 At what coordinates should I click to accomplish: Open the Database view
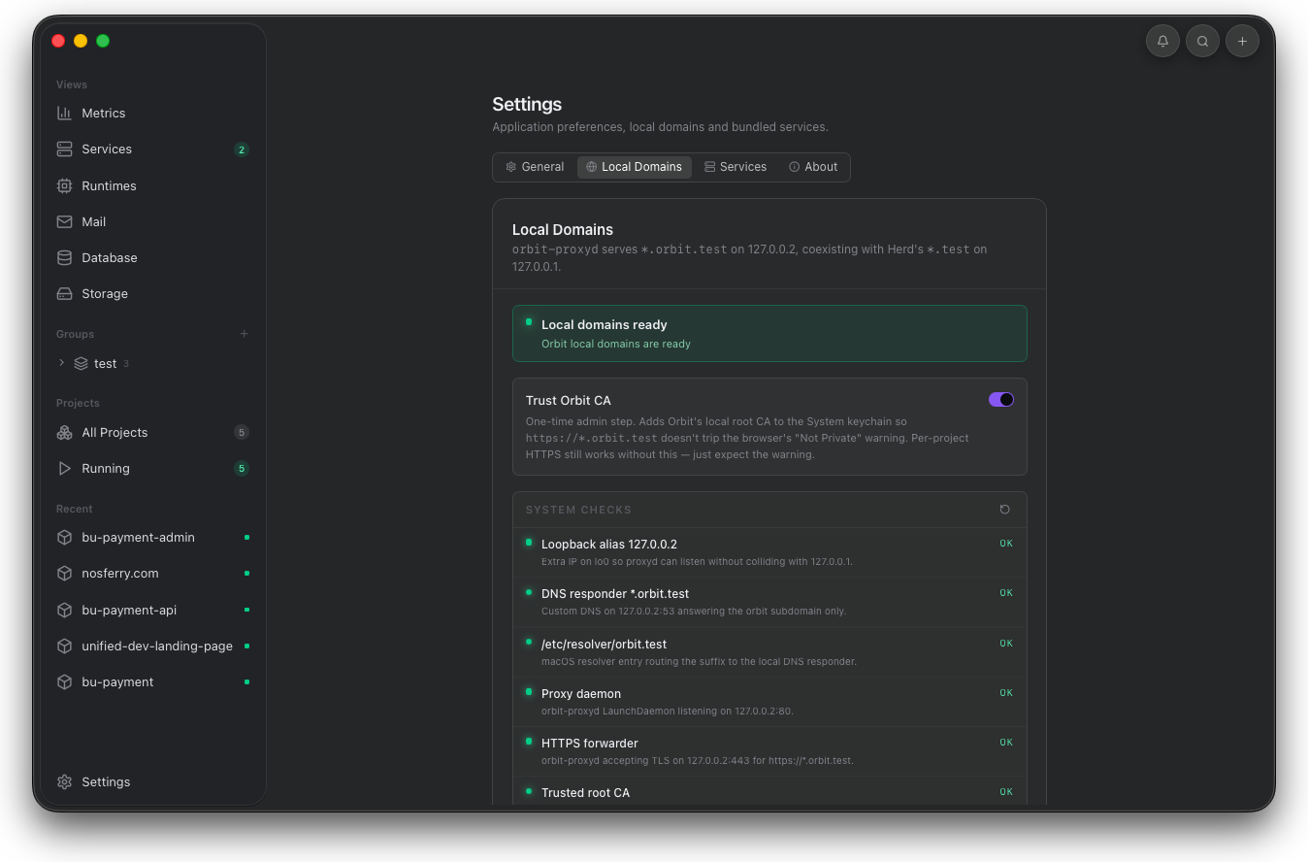[x=152, y=257]
